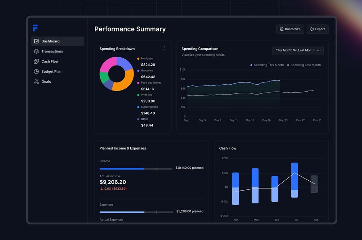Click the Customize button
Image resolution: width=362 pixels, height=240 pixels.
tap(290, 29)
